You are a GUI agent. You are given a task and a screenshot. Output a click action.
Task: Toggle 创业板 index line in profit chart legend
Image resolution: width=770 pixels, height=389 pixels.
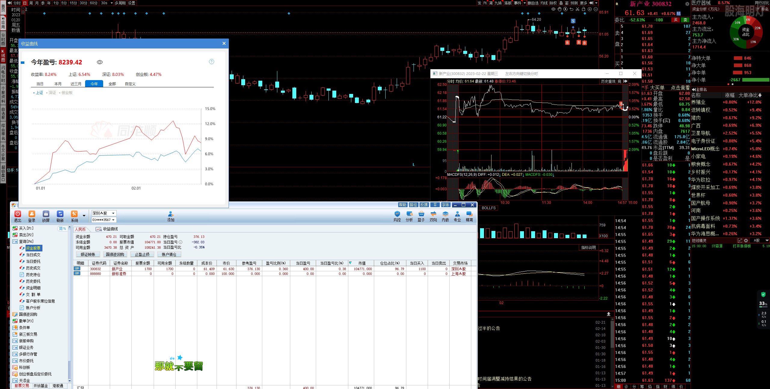point(66,93)
